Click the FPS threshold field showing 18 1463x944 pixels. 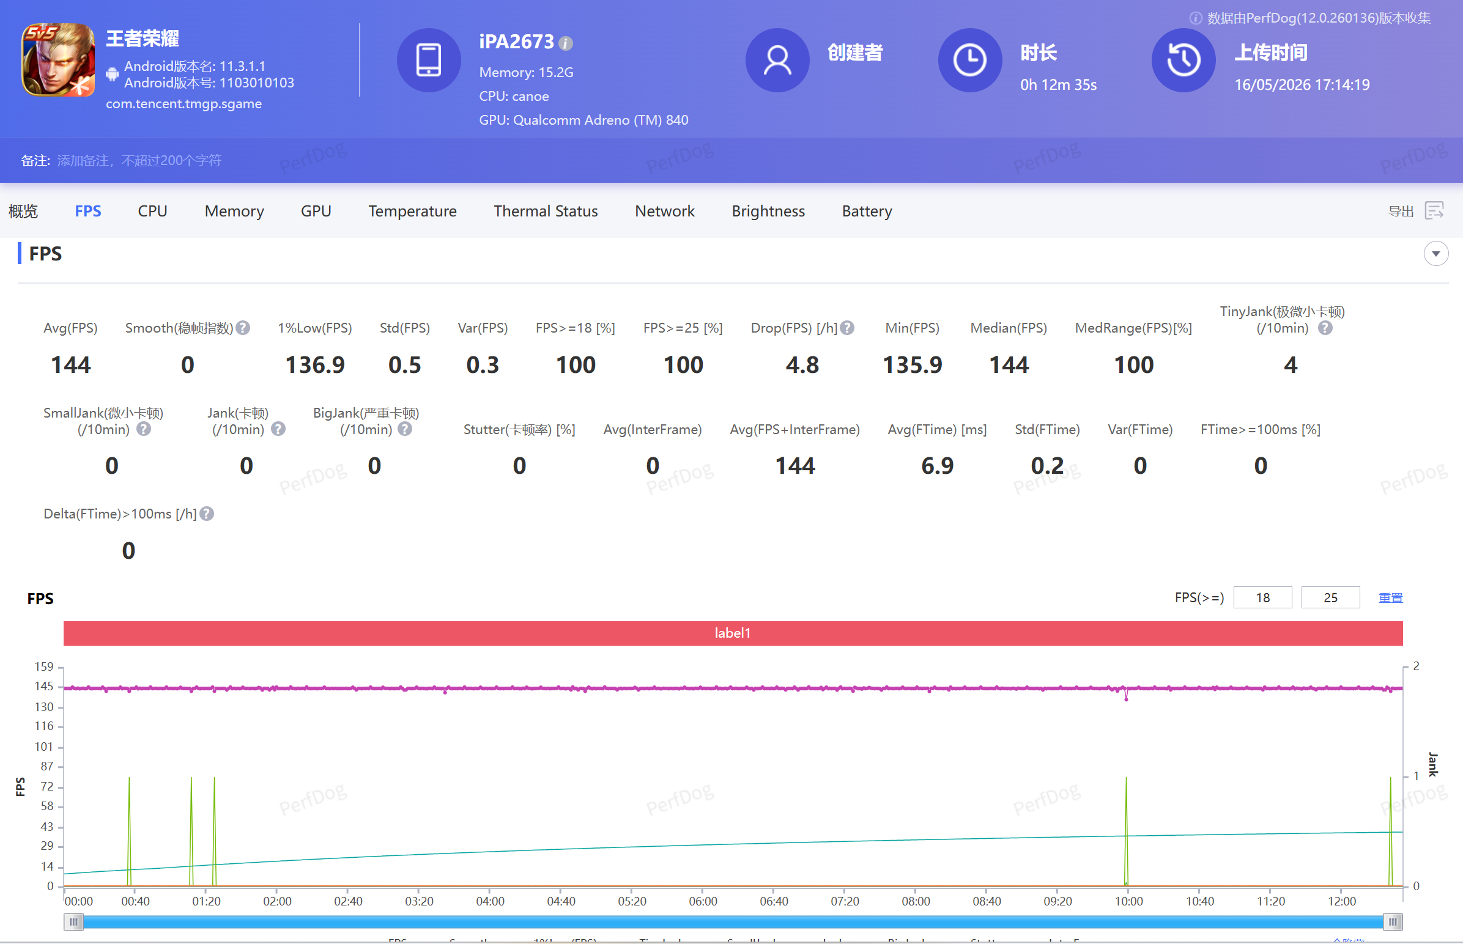tap(1262, 598)
